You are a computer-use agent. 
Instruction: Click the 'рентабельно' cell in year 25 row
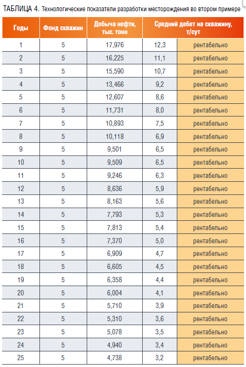point(210,358)
